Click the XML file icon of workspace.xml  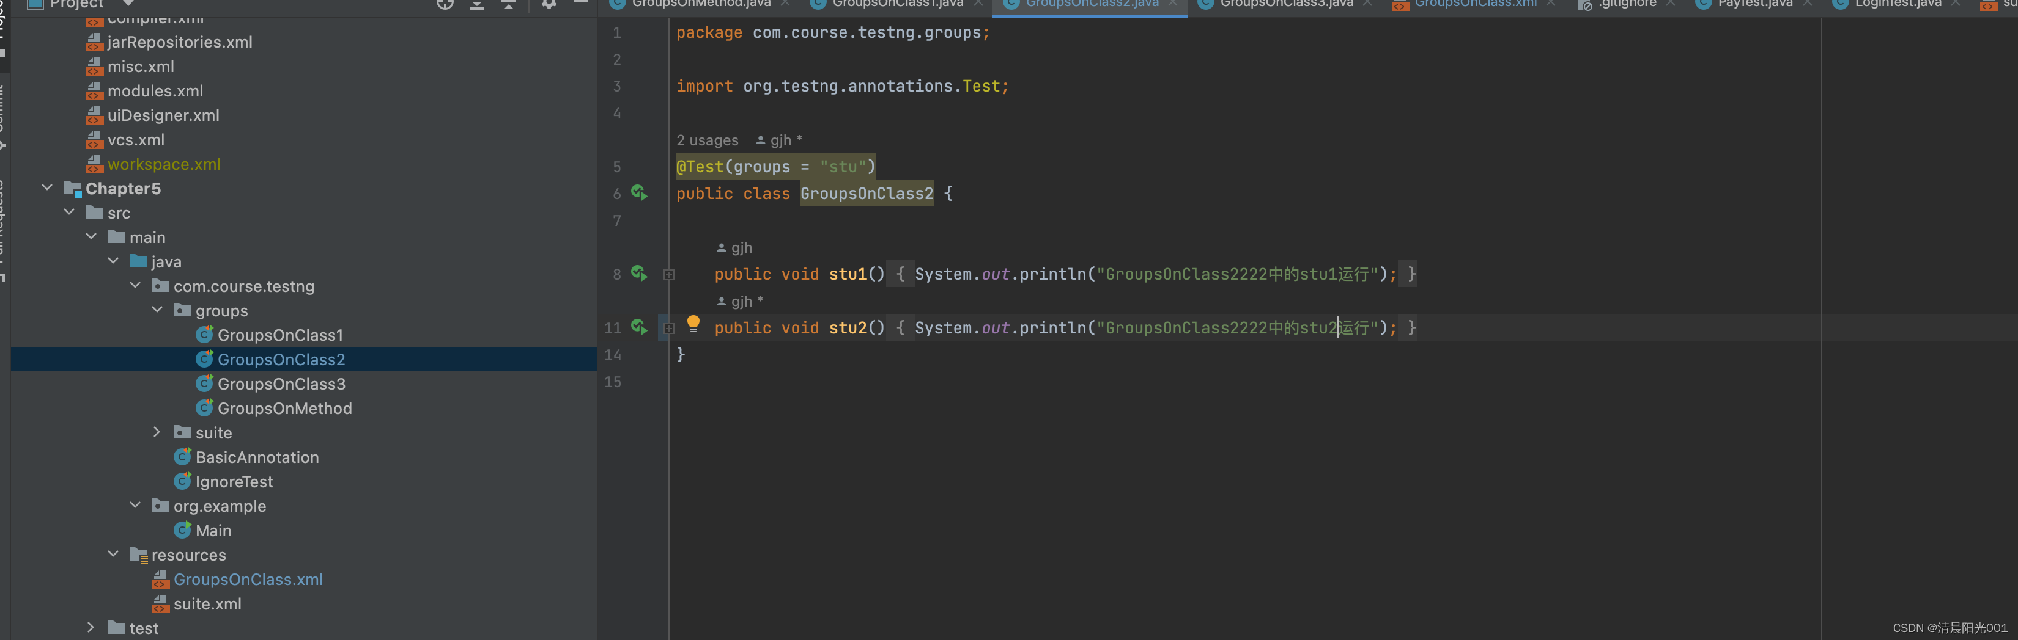click(94, 164)
